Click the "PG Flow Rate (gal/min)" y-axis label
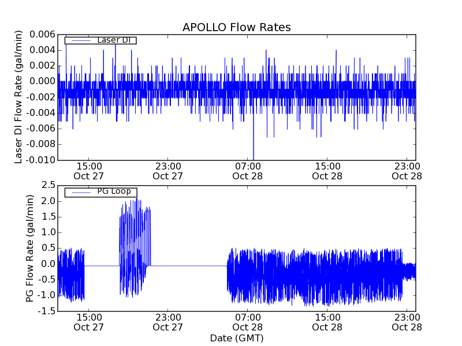462x346 pixels. pos(30,248)
